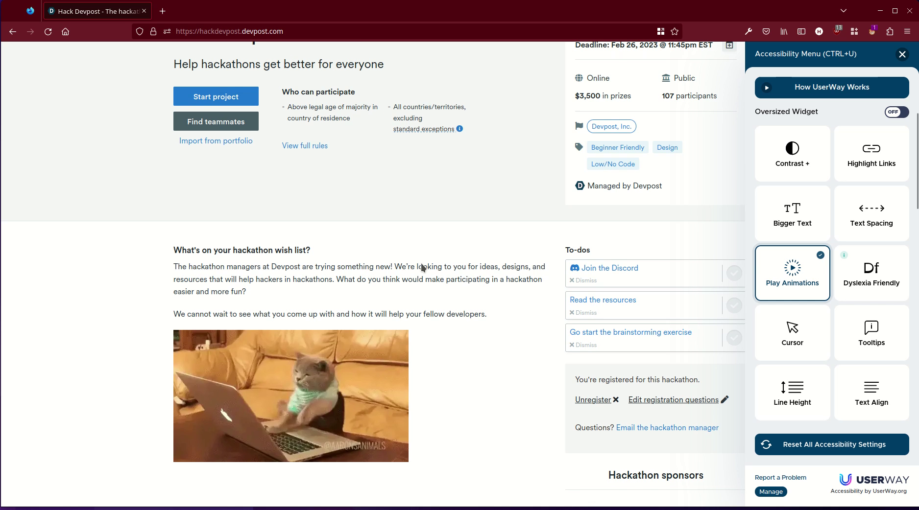Turn on the Oversized Widget switch
The height and width of the screenshot is (510, 919).
tap(896, 112)
